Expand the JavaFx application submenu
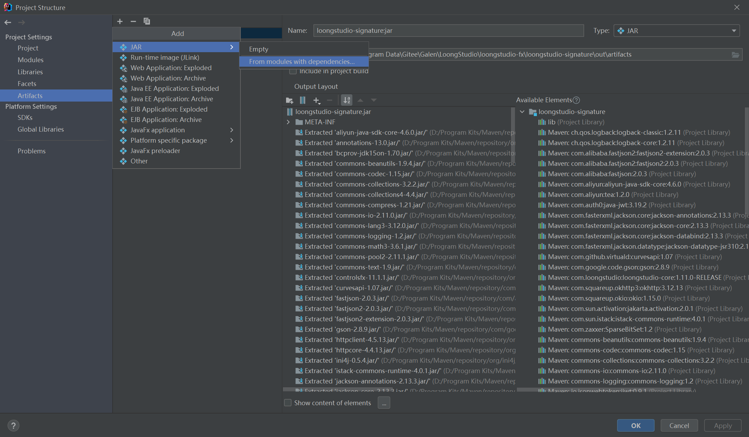This screenshot has height=437, width=749. 232,130
